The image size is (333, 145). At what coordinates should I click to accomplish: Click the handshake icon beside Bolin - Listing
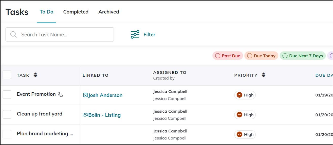pyautogui.click(x=85, y=115)
